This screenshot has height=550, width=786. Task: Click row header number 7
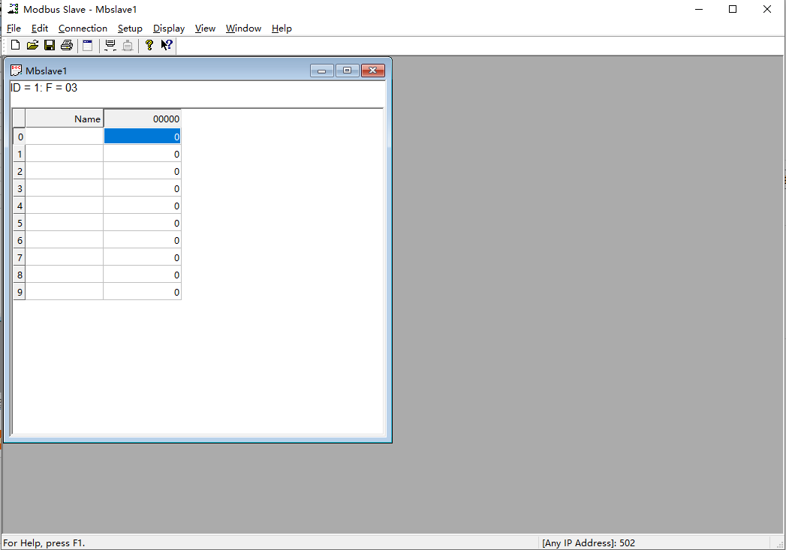click(19, 257)
